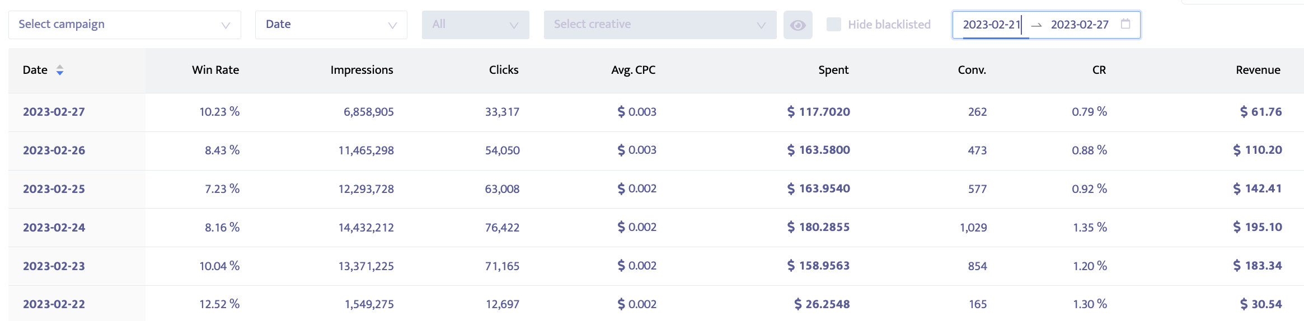Click the start date 2023-02-21 field

tap(991, 25)
